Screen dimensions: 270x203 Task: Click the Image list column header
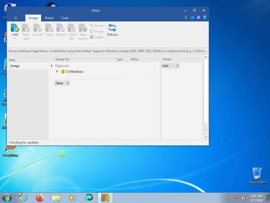click(62, 59)
